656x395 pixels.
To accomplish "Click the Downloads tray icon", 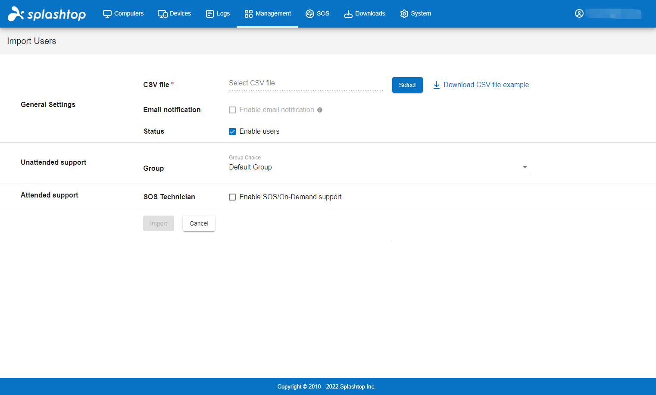I will tap(348, 14).
